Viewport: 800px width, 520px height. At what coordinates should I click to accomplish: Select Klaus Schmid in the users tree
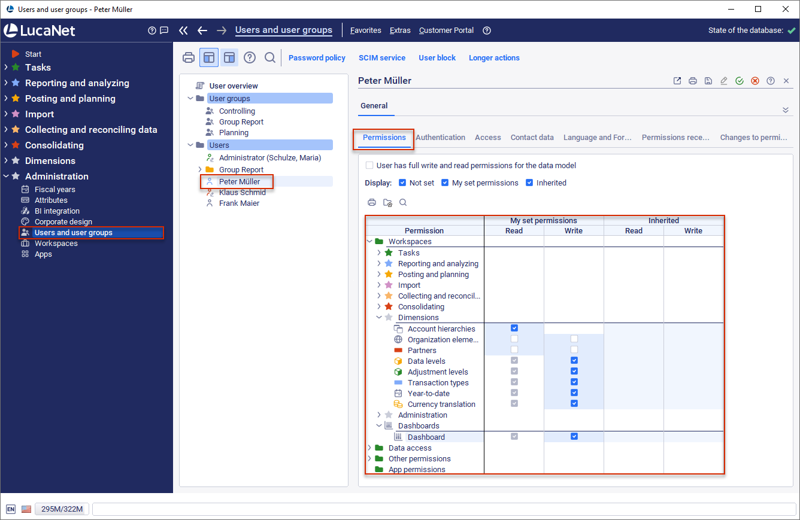coord(243,193)
